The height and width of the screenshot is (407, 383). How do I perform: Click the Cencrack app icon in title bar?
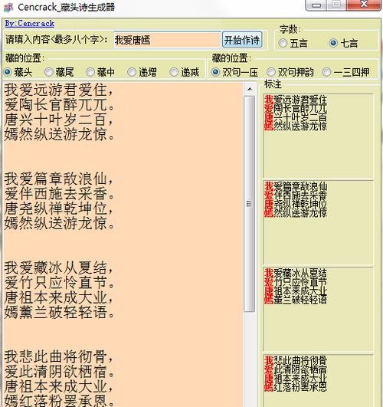[8, 7]
